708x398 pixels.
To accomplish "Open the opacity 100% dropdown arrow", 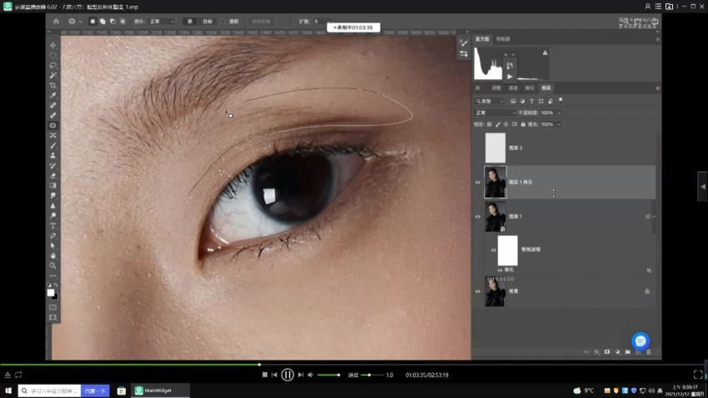I will (x=559, y=112).
